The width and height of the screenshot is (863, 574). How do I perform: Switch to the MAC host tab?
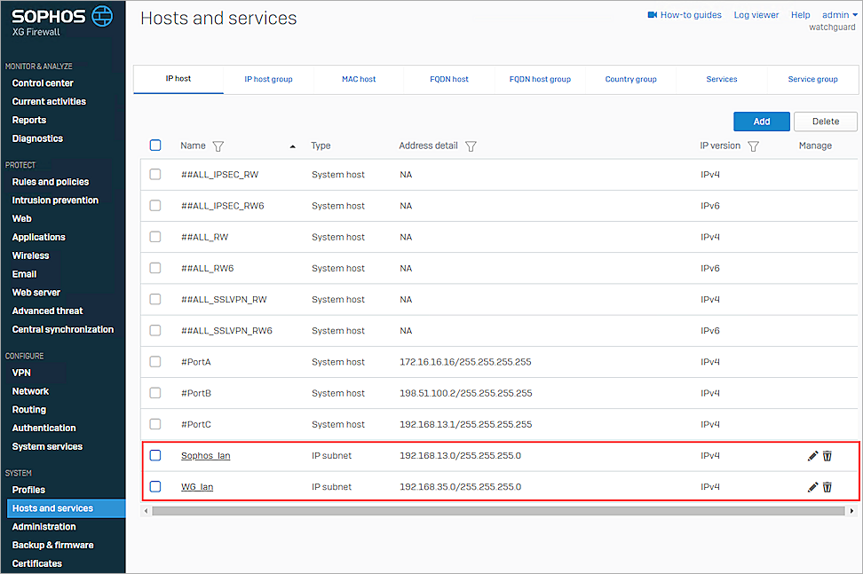coord(359,79)
